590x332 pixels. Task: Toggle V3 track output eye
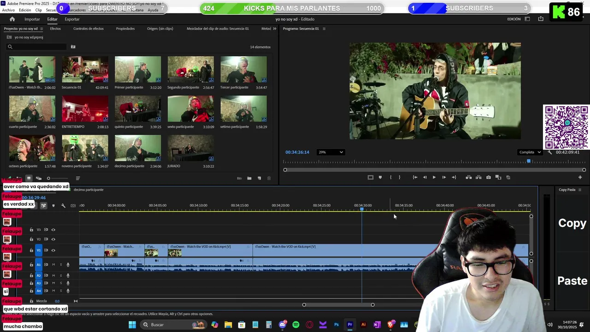[x=53, y=230]
